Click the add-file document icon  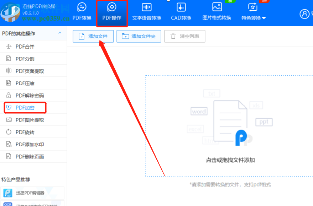pos(82,37)
